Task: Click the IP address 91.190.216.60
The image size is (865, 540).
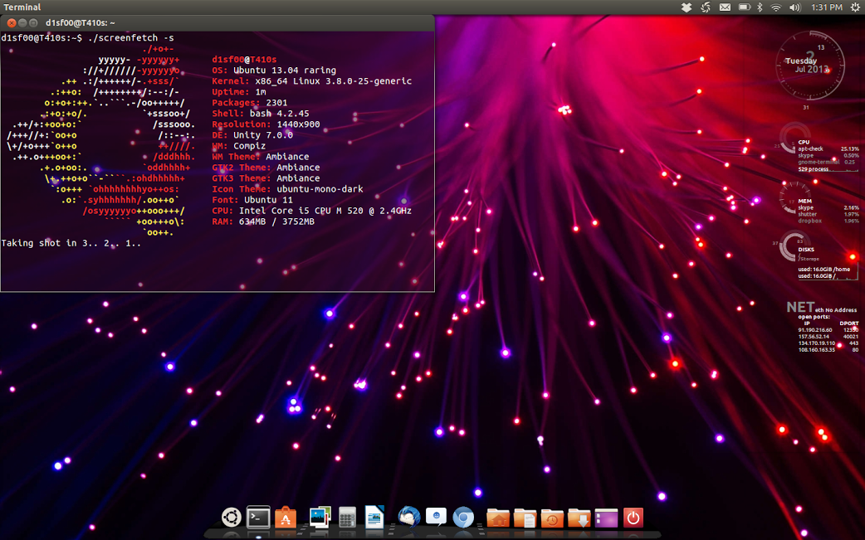Action: pos(815,330)
